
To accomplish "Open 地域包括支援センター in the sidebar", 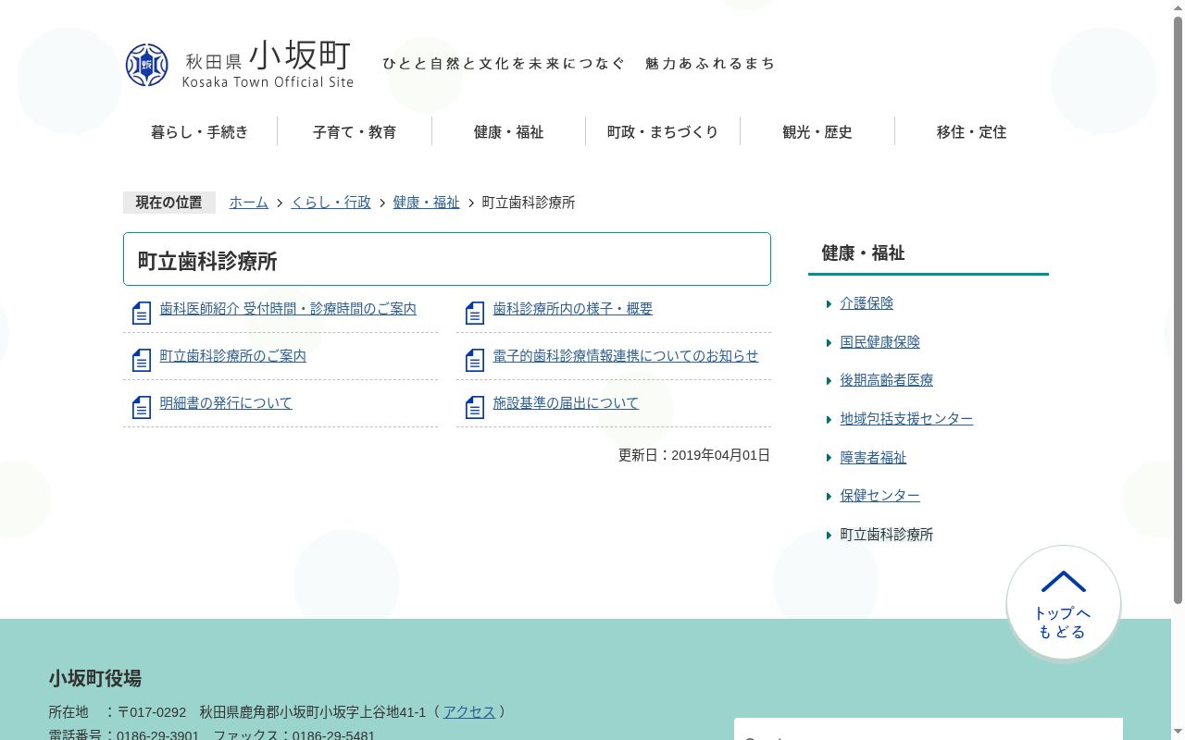I will 906,419.
